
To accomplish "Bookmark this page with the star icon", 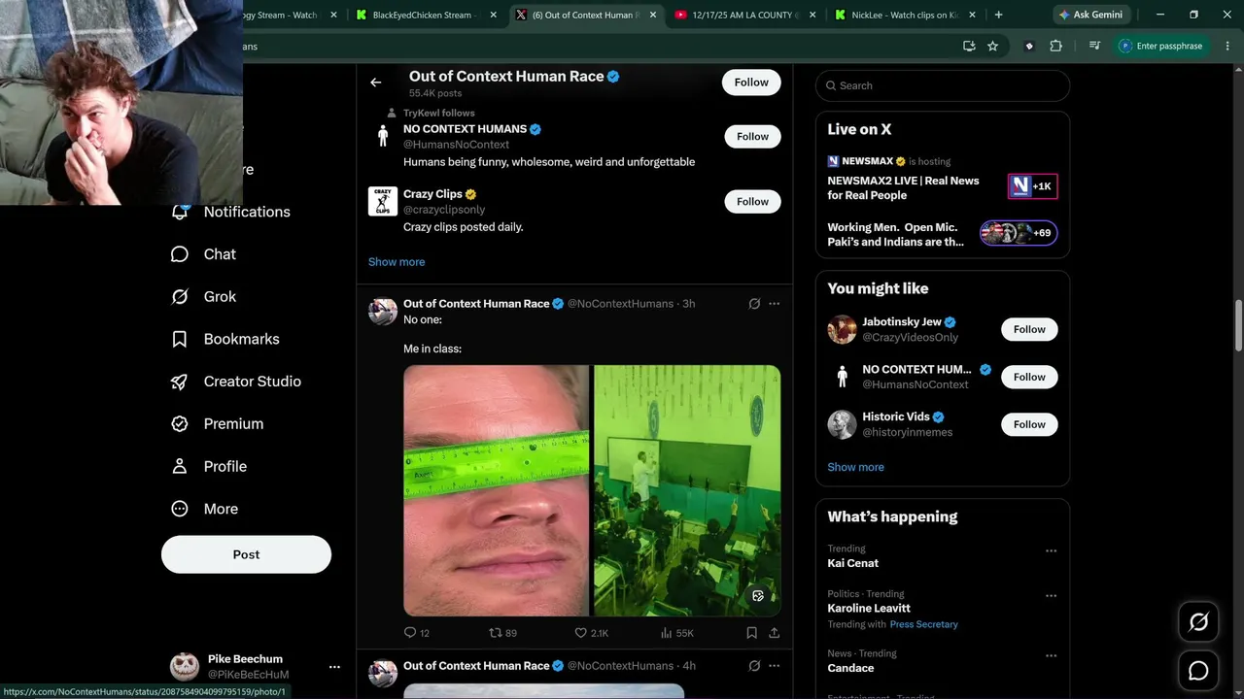I will click(992, 46).
